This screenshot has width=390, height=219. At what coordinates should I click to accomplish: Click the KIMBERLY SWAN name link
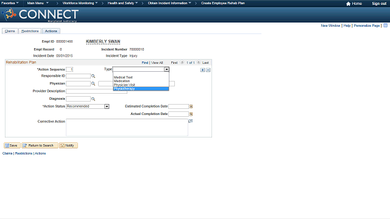103,41
